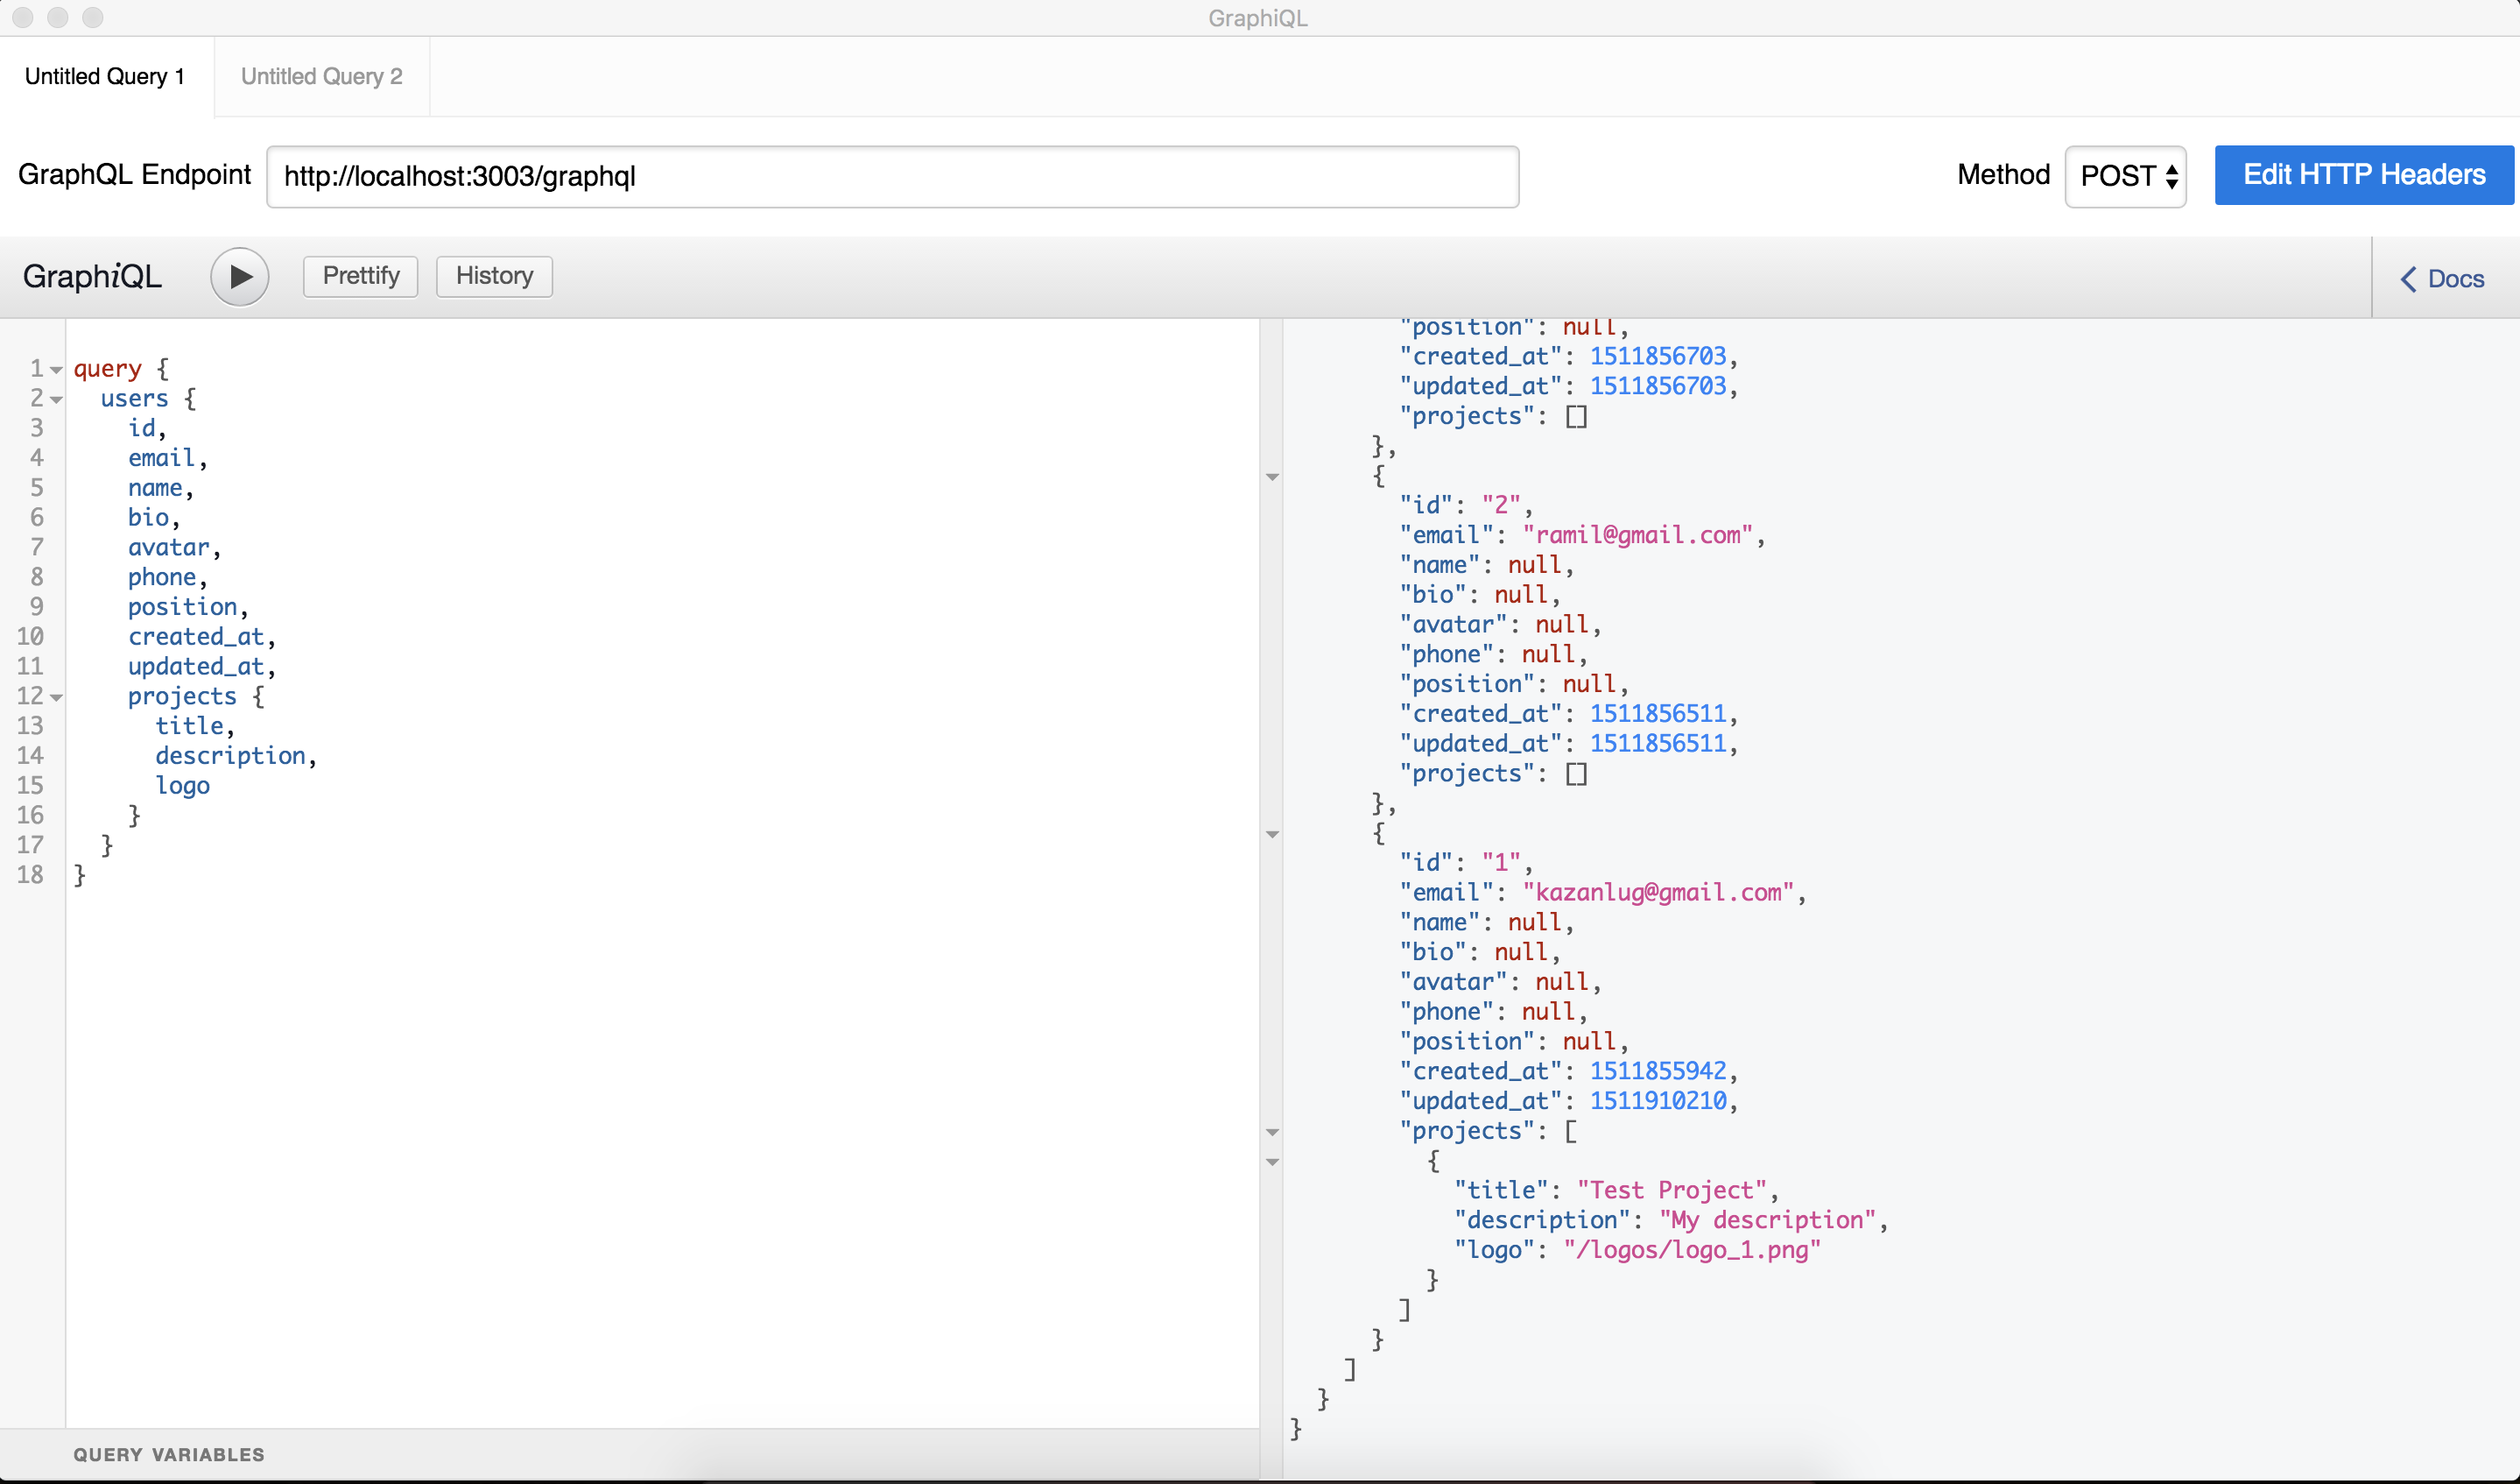Expand the Query Variables panel
Image resolution: width=2520 pixels, height=1484 pixels.
(x=168, y=1454)
